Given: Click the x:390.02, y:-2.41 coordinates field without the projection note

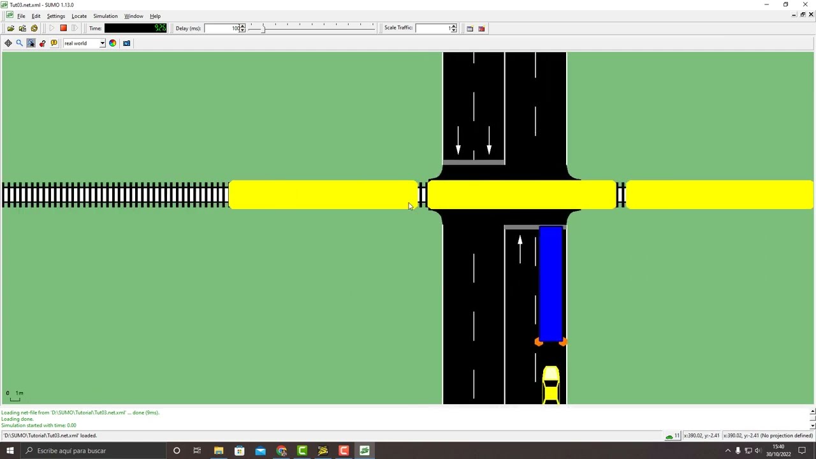Looking at the screenshot, I should [x=701, y=435].
